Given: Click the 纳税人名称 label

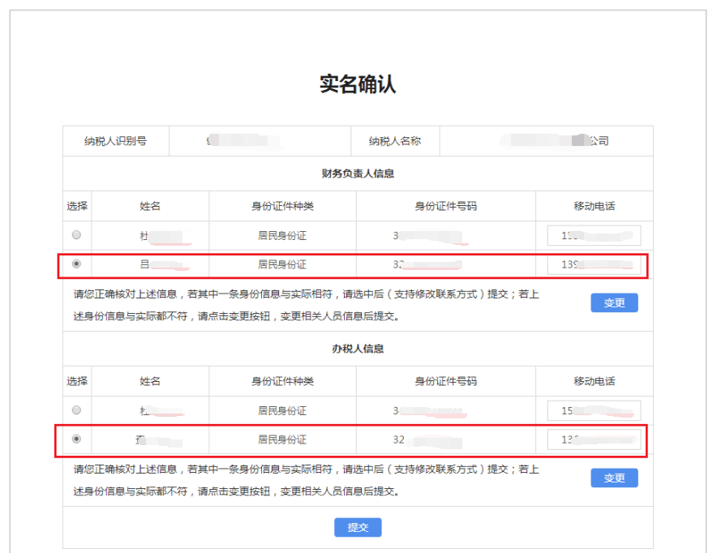Looking at the screenshot, I should click(x=395, y=141).
